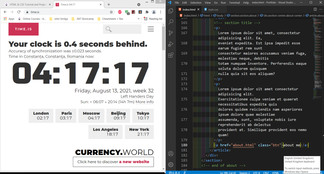
Task: Open London 02:17 time tile
Action: (x=41, y=116)
